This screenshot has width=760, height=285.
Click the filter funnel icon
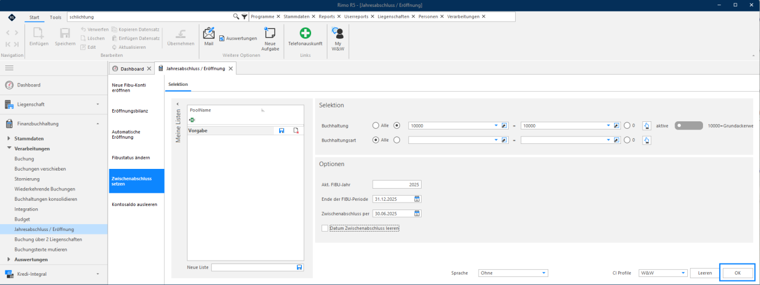click(x=244, y=17)
